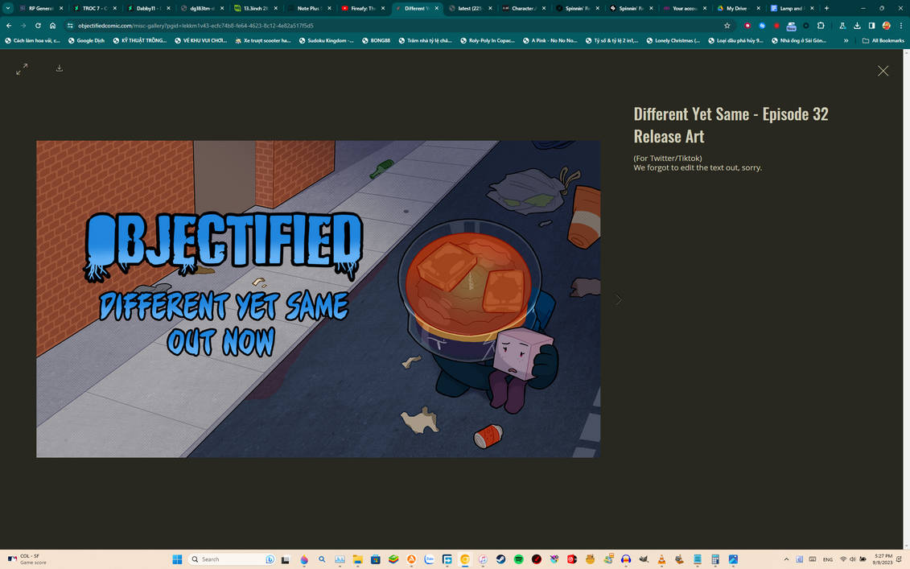Open the Extensions puzzle icon
Screen dimensions: 910x569
[x=821, y=26]
